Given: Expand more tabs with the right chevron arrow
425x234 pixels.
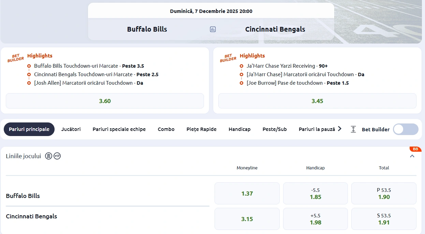Looking at the screenshot, I should [x=339, y=129].
